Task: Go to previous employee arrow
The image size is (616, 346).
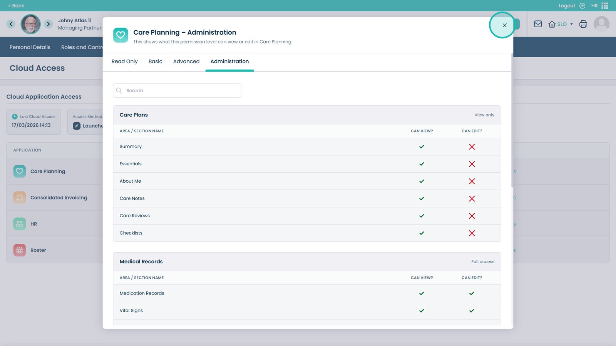Action: tap(11, 24)
